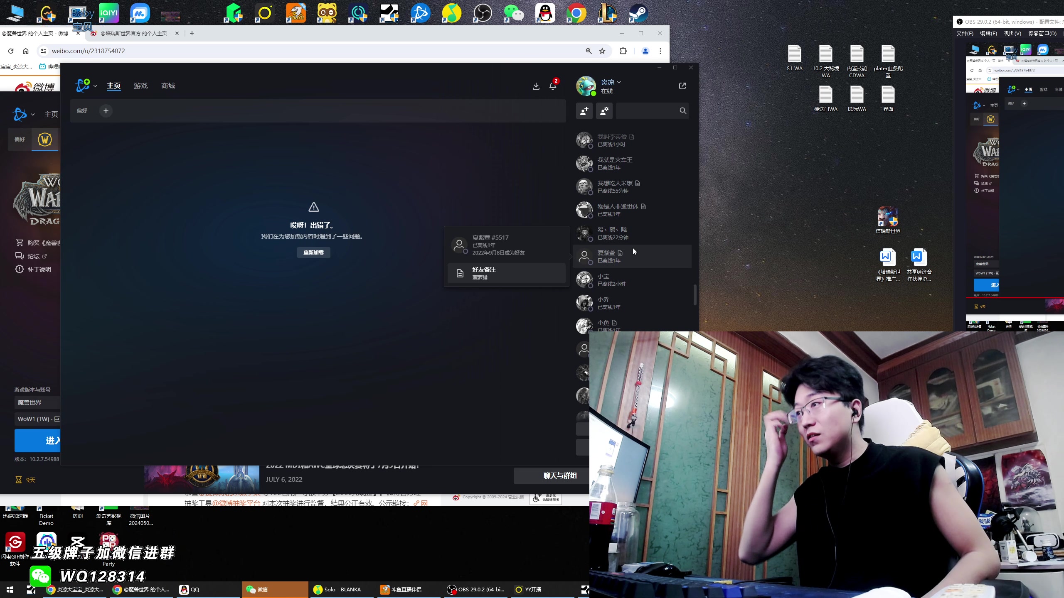Click the Chrome home button

26,51
